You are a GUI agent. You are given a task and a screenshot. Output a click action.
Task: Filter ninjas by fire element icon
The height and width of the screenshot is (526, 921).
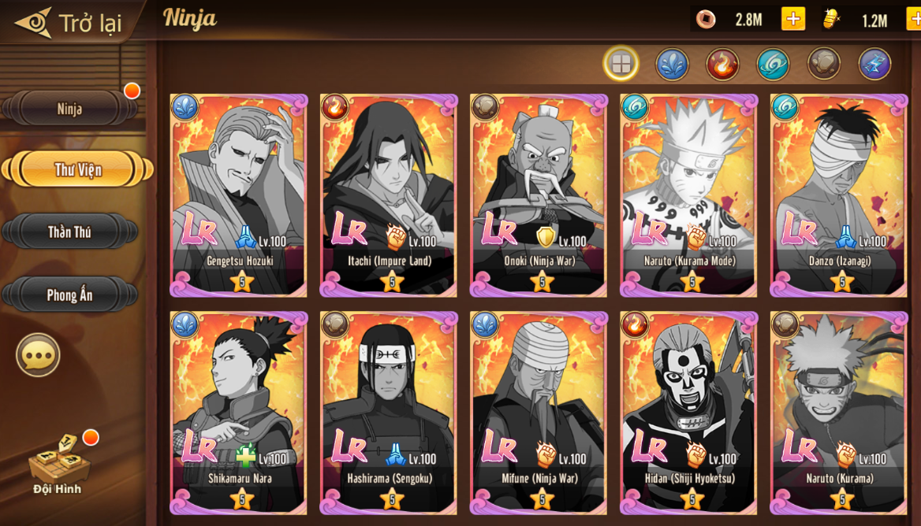722,63
